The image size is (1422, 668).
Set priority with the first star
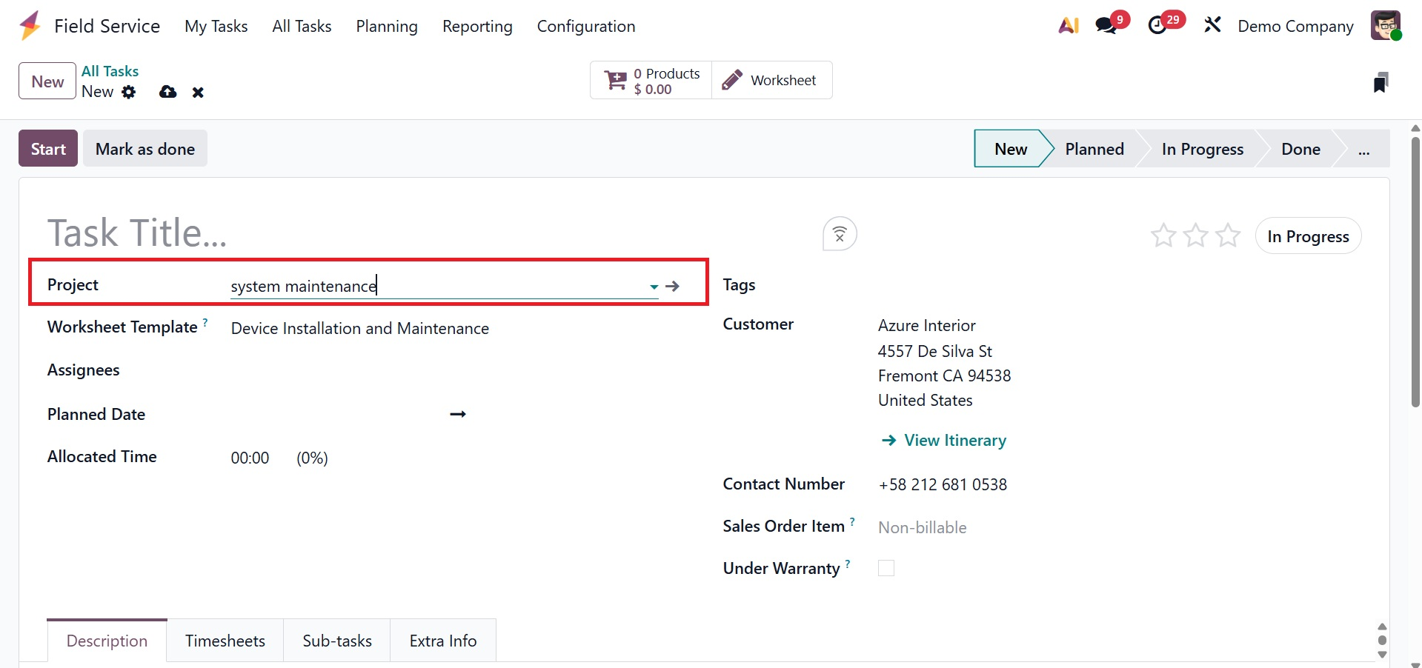1163,236
